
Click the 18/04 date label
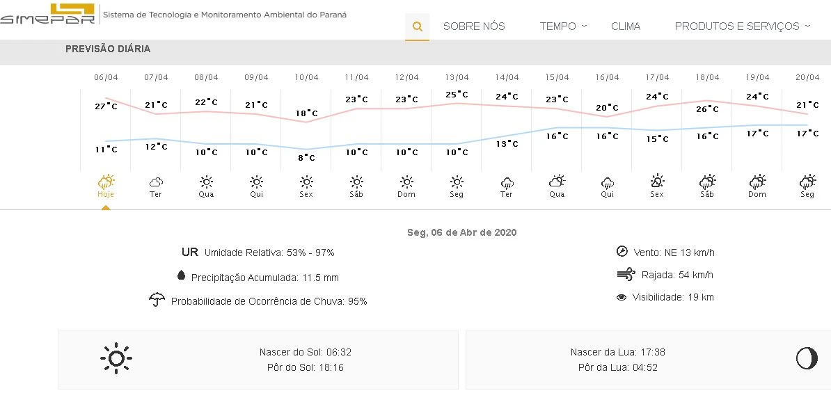pos(707,77)
